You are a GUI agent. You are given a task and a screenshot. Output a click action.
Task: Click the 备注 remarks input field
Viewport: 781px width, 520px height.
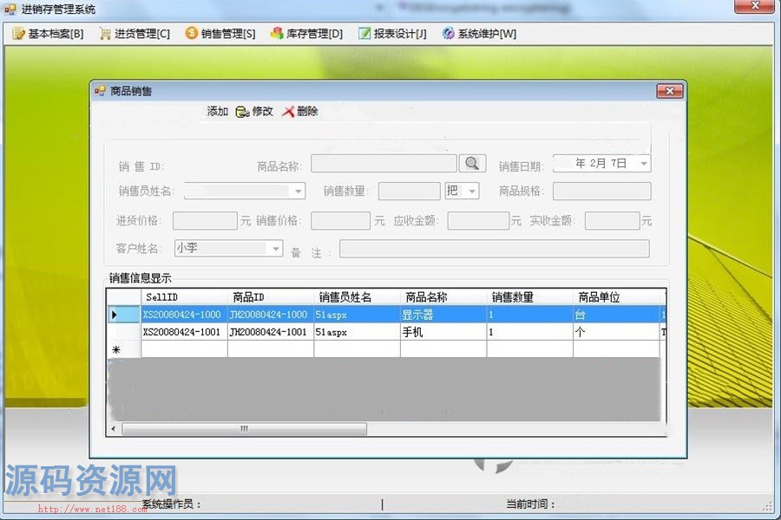(x=494, y=249)
